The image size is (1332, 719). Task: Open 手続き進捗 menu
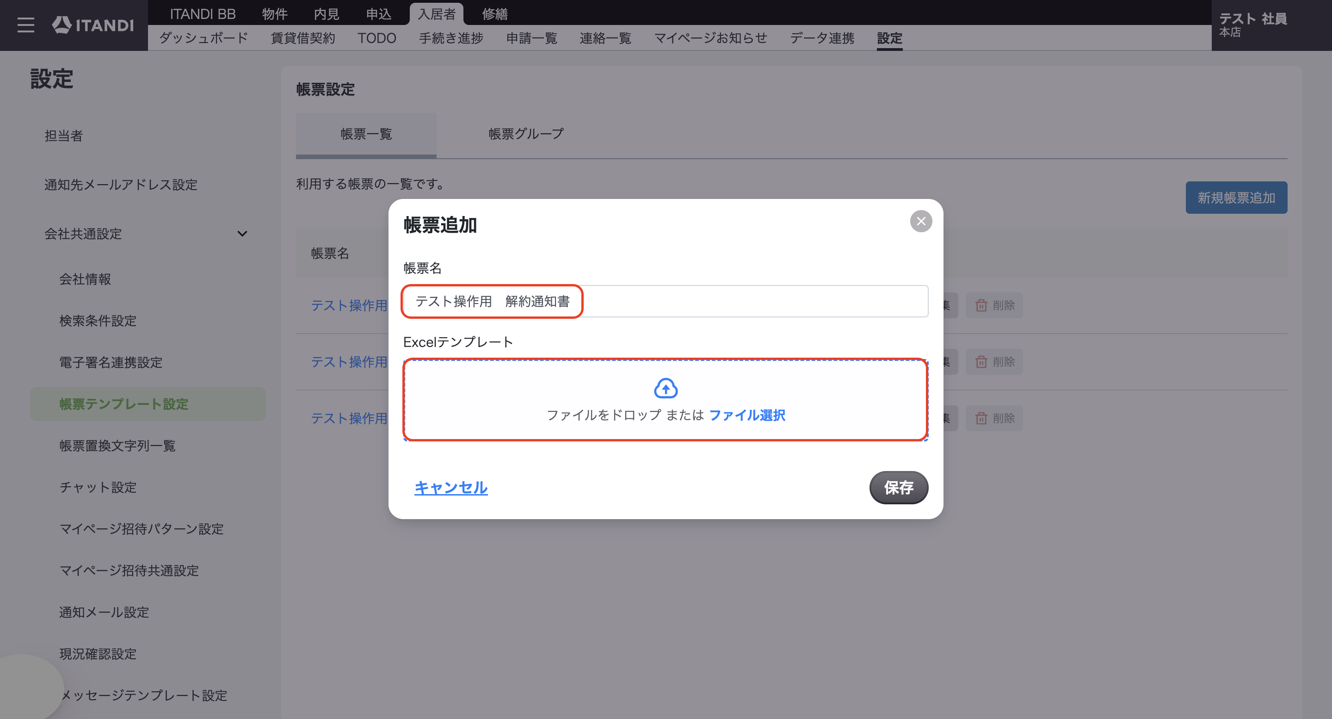click(451, 38)
